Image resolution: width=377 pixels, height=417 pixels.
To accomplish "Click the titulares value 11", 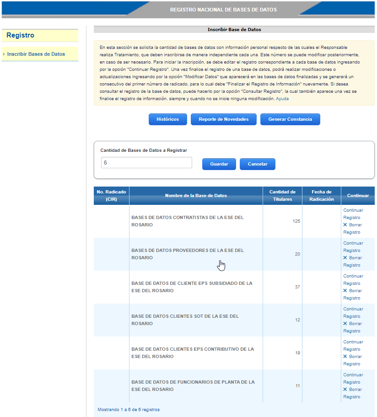I will [298, 385].
